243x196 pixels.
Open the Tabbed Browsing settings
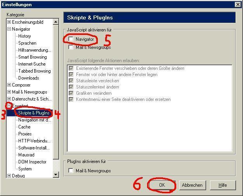coord(34,71)
